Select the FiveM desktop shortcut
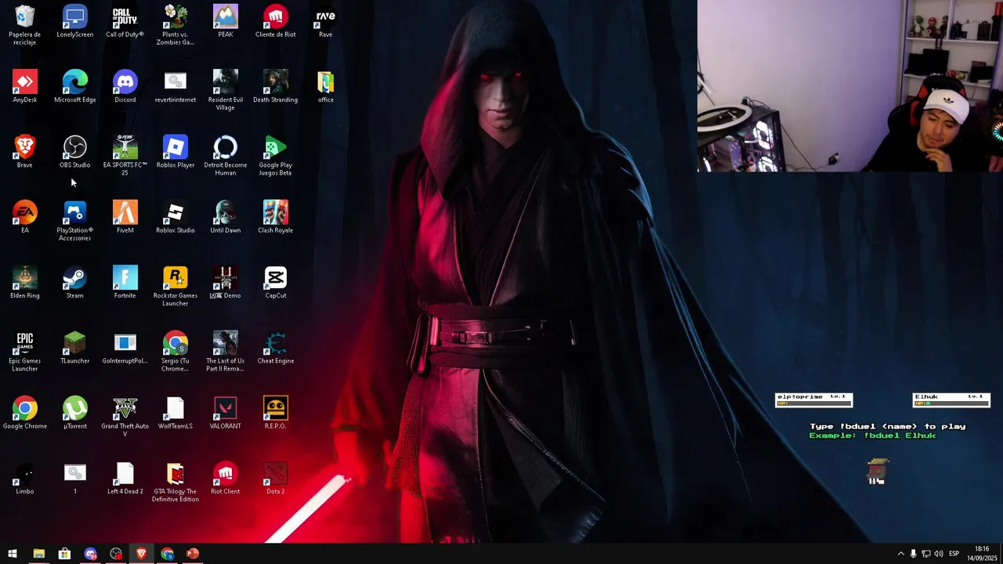This screenshot has height=564, width=1003. pyautogui.click(x=125, y=217)
